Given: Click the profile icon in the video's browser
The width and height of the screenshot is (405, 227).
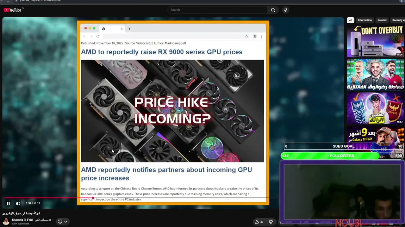Looking at the screenshot, I should (x=255, y=36).
